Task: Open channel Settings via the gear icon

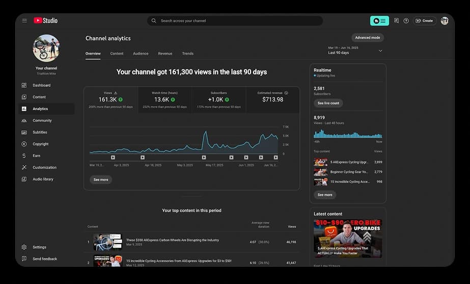Action: (x=24, y=247)
